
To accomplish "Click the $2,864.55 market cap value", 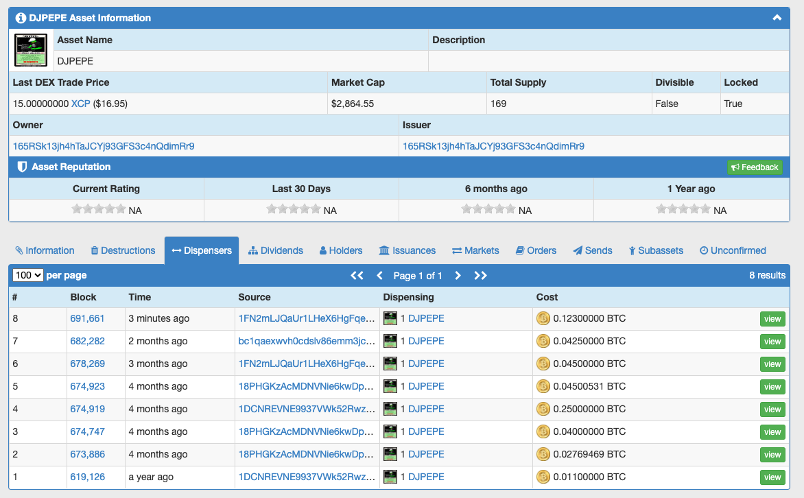I will tap(353, 104).
